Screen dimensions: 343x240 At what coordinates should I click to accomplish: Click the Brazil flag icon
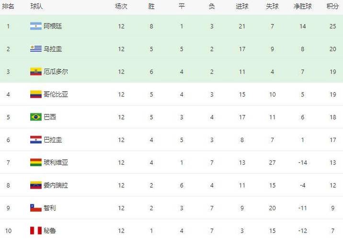[x=36, y=117]
